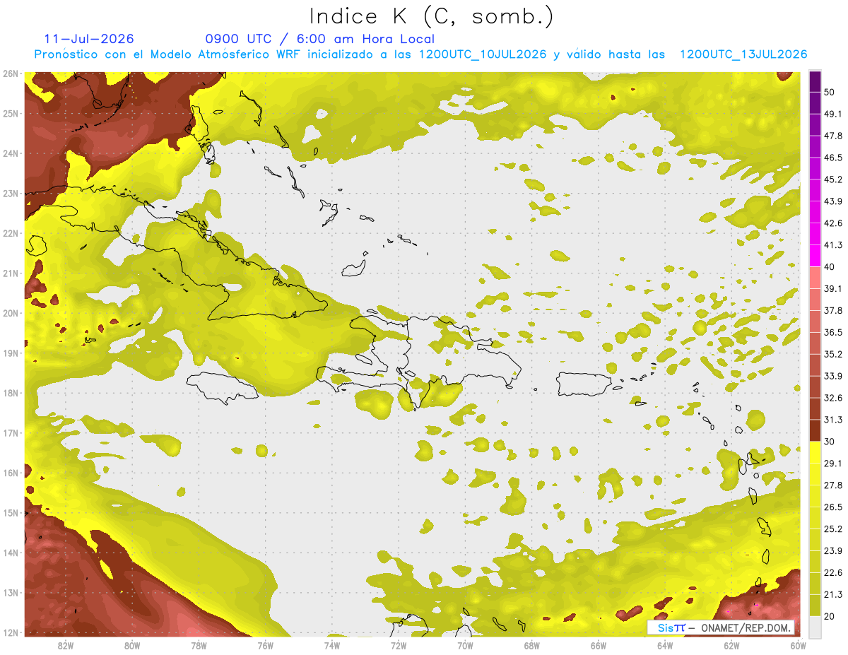The width and height of the screenshot is (848, 655).
Task: Click the latitude label "19N"
Action: (10, 353)
